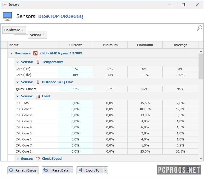Sort by the Maximum column header
204x179 pixels.
point(145,45)
